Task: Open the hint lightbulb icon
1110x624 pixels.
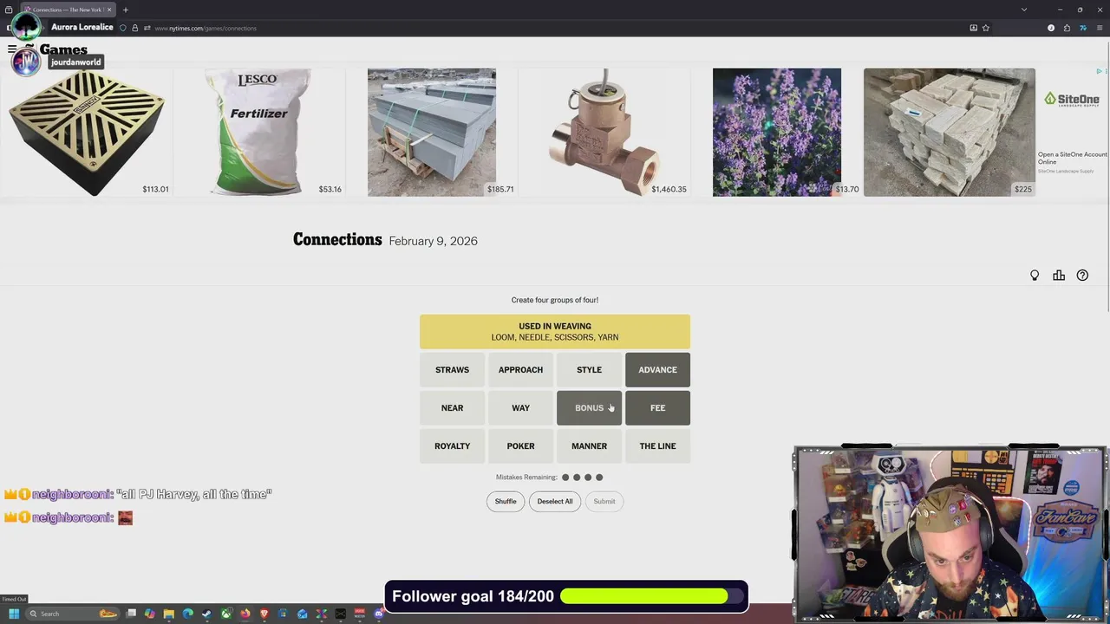Action: point(1035,276)
